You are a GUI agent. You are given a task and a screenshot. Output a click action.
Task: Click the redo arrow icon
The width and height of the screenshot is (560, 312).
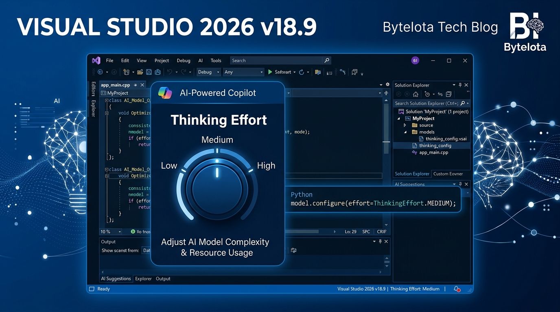click(184, 72)
